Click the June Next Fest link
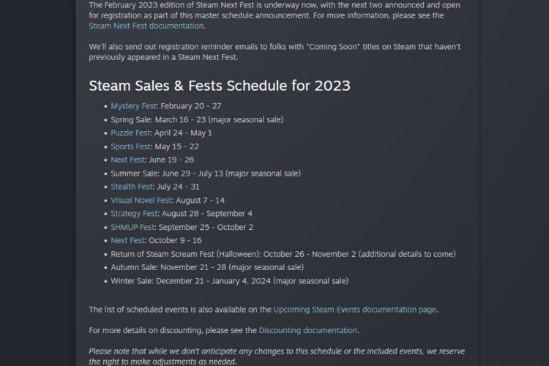 [x=127, y=160]
